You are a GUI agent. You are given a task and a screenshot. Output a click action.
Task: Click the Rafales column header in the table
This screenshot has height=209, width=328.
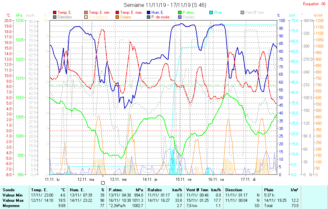154,190
